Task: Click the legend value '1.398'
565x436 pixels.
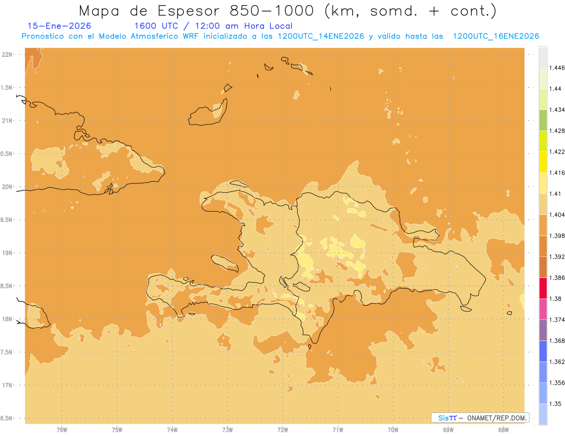Action: click(x=557, y=236)
